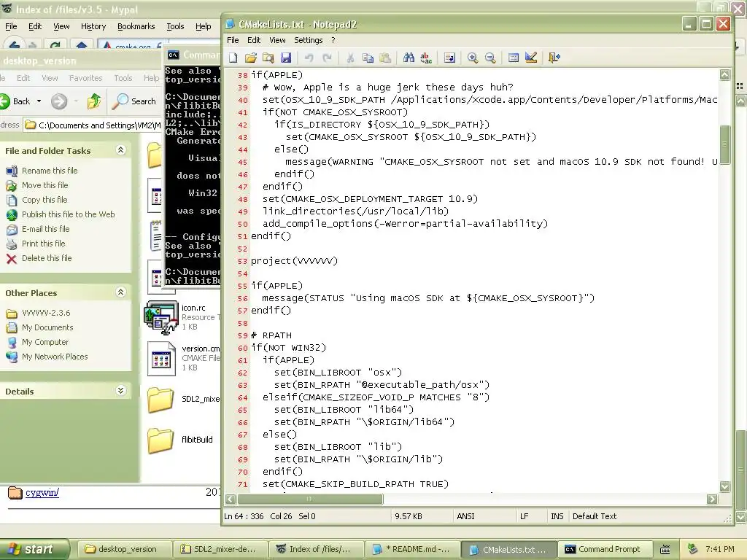Viewport: 747px width, 560px height.
Task: Cut the selection using scissors icon
Action: point(350,58)
